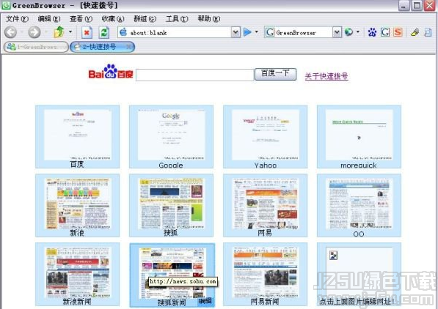Click the Up folder arrow icon
Screen dimensions: 438x309
coord(59,32)
